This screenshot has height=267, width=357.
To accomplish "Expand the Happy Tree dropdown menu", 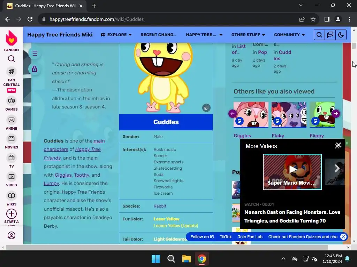I will [x=204, y=35].
